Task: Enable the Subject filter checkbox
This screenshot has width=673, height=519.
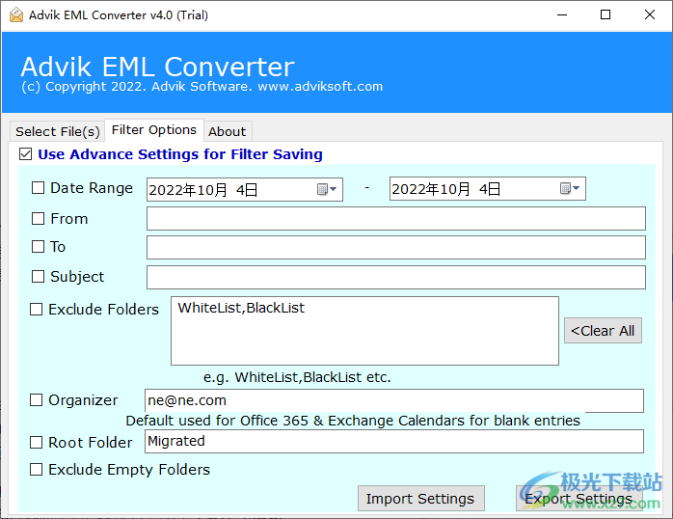Action: 38,277
